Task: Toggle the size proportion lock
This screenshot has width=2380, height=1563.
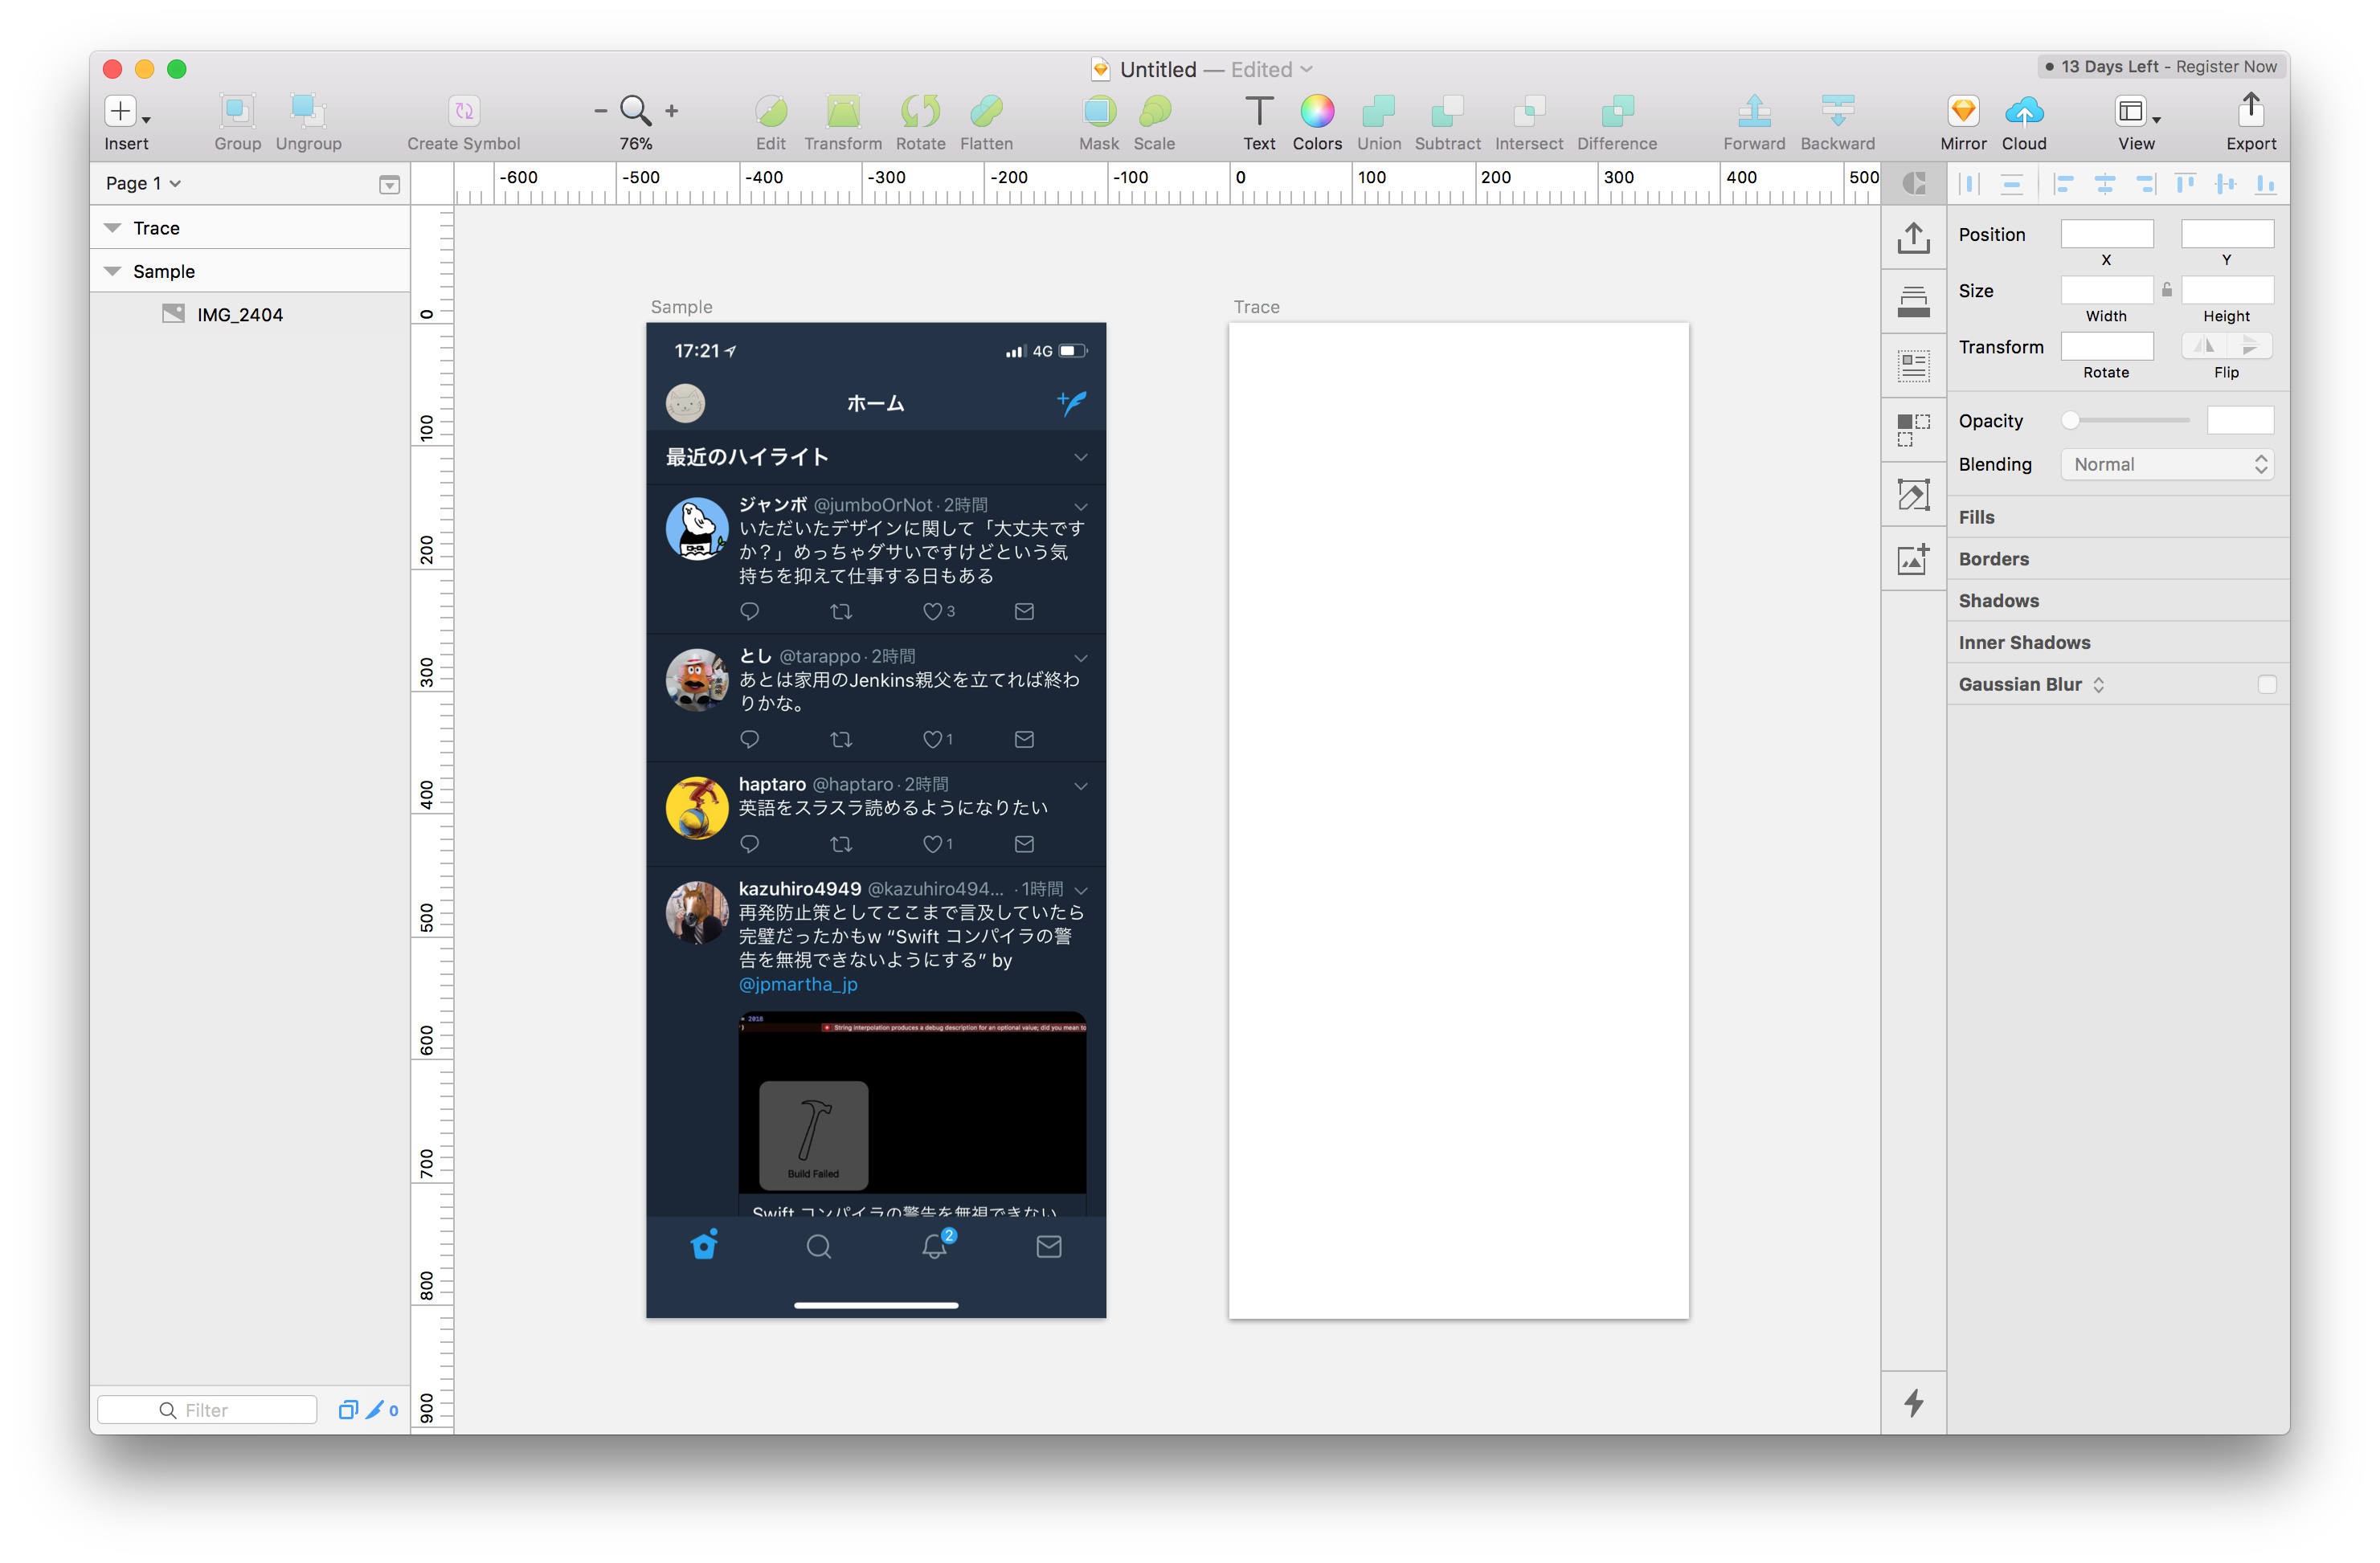Action: [x=2166, y=290]
